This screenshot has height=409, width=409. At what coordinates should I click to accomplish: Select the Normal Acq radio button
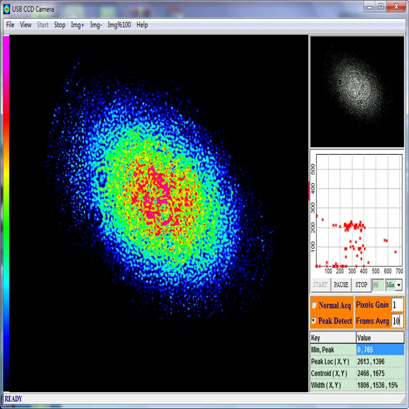314,305
